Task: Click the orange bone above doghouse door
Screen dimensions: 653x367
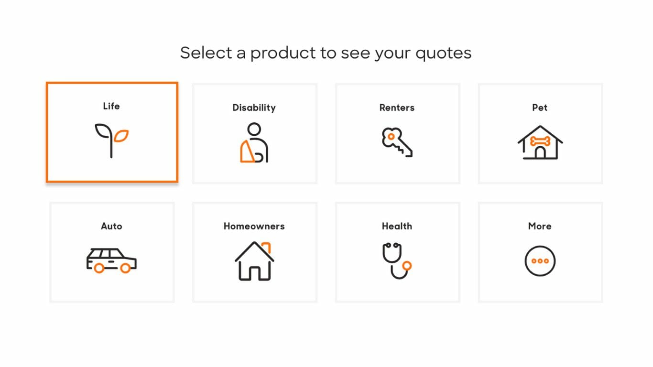Action: (x=540, y=141)
